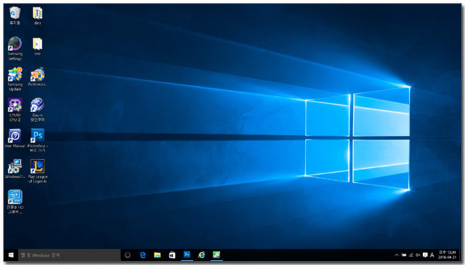This screenshot has width=465, height=265.
Task: Open the Start menu
Action: tap(11, 255)
